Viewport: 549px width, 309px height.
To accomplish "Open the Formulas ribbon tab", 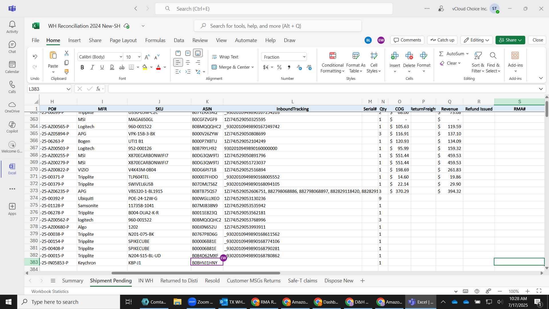I will (x=155, y=40).
